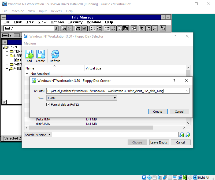Click in the File Path text field
The image size is (215, 180).
pos(116,91)
